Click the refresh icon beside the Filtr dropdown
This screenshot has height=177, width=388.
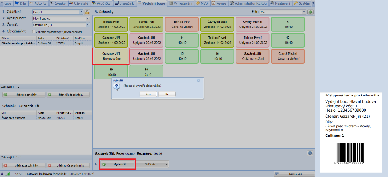coord(310,12)
